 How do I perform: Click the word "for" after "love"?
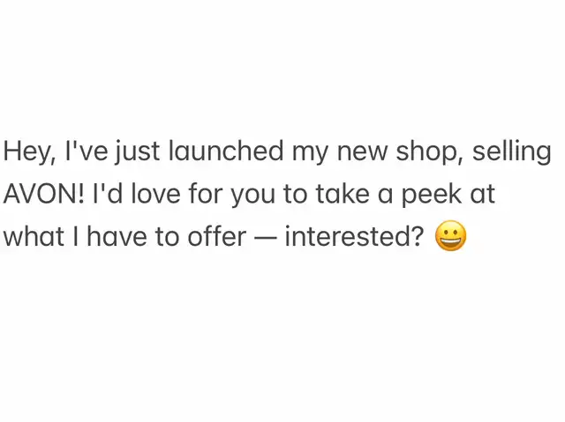206,193
